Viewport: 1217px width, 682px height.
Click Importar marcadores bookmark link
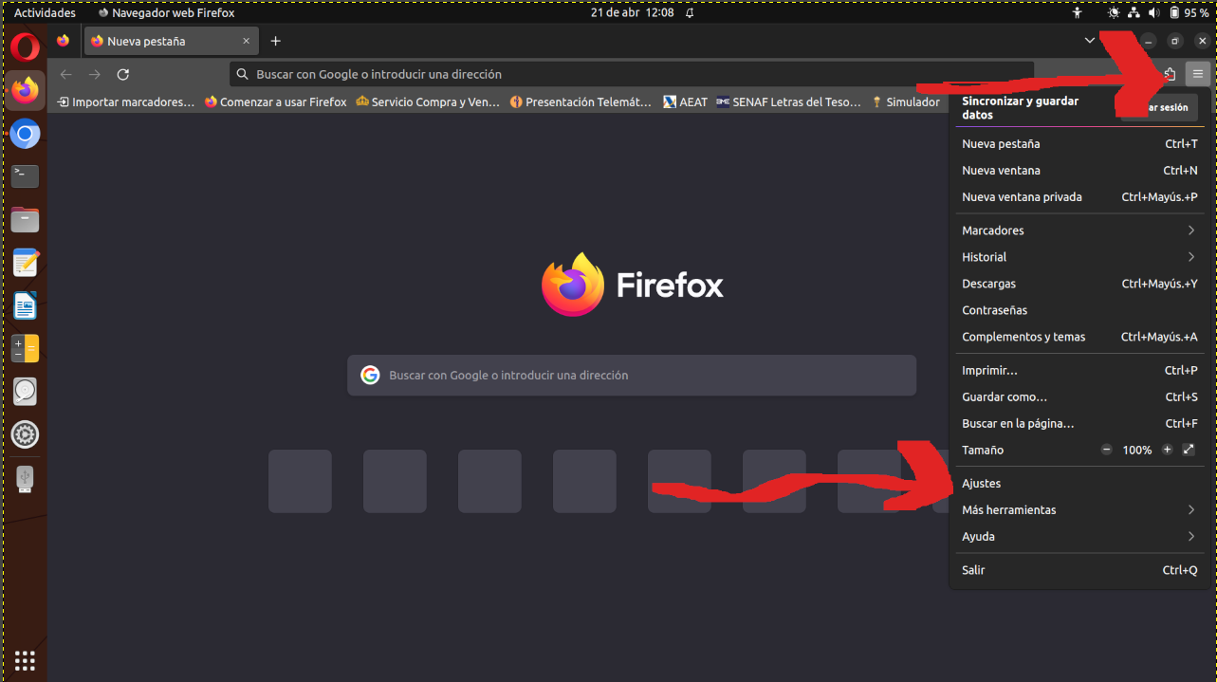tap(125, 102)
